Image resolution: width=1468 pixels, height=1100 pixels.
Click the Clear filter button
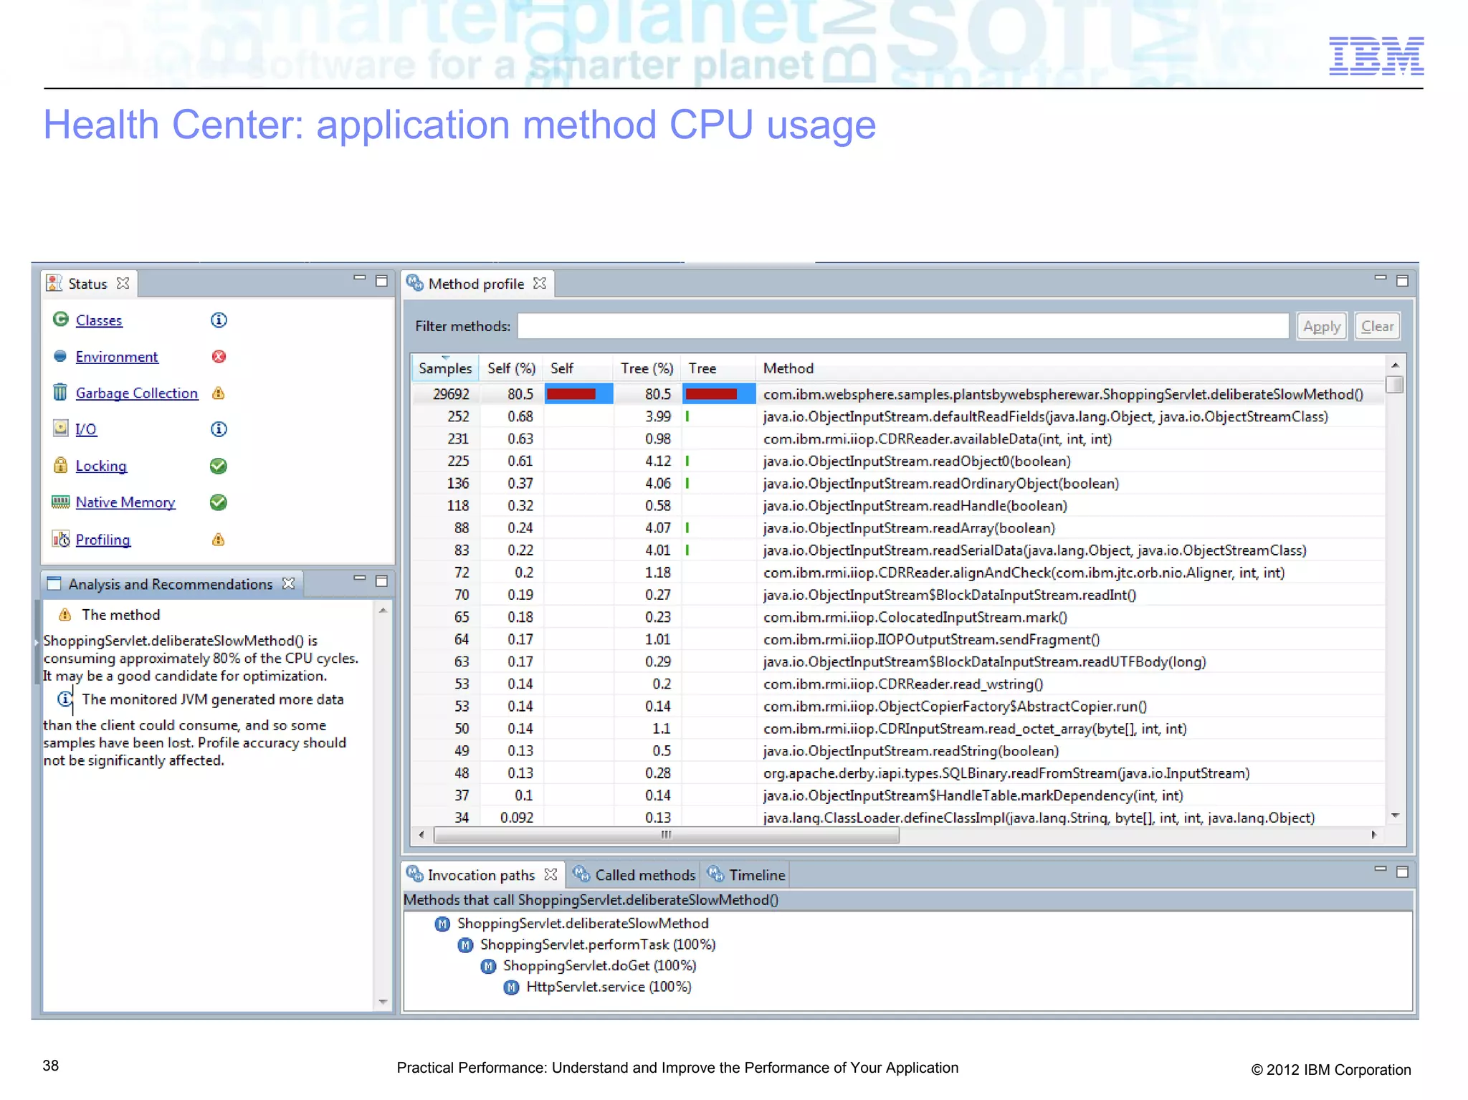click(x=1377, y=326)
